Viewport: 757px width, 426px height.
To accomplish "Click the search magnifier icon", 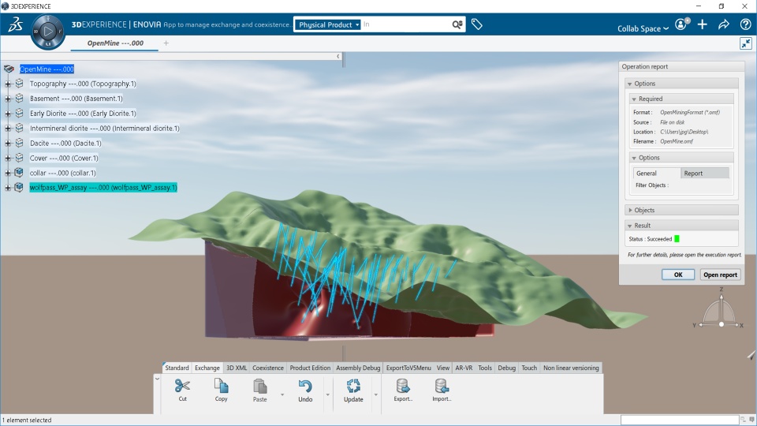I will 457,24.
